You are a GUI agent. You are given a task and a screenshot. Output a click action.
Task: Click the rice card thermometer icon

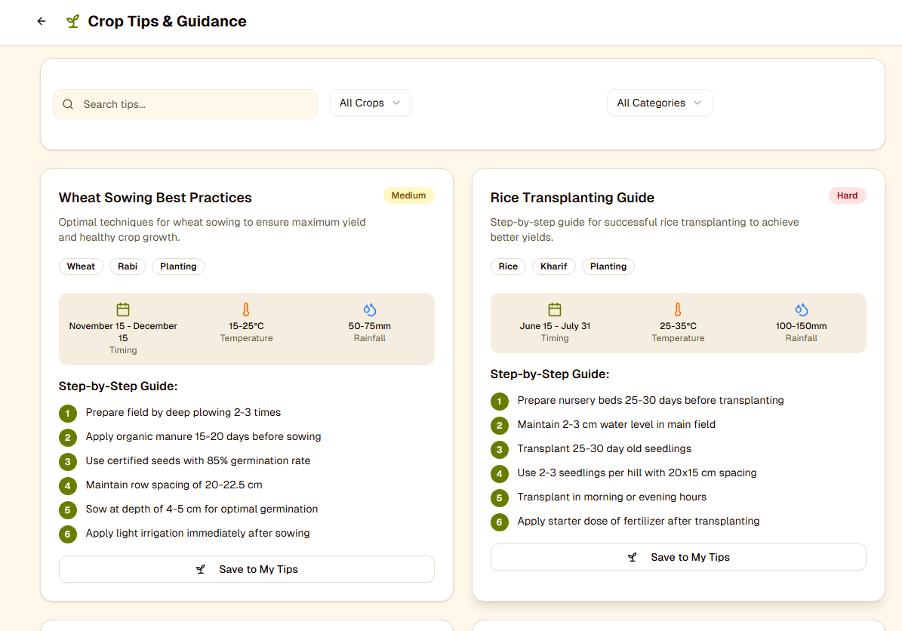click(678, 309)
